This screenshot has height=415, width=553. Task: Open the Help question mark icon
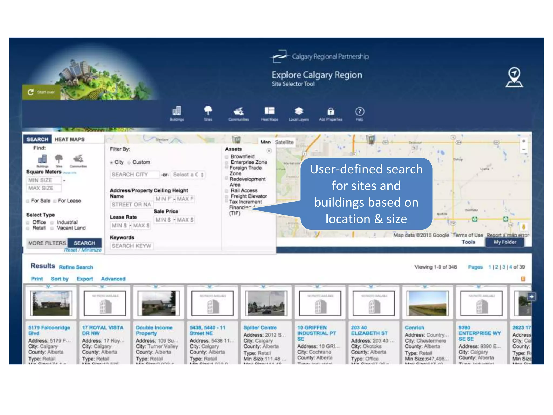click(x=359, y=113)
